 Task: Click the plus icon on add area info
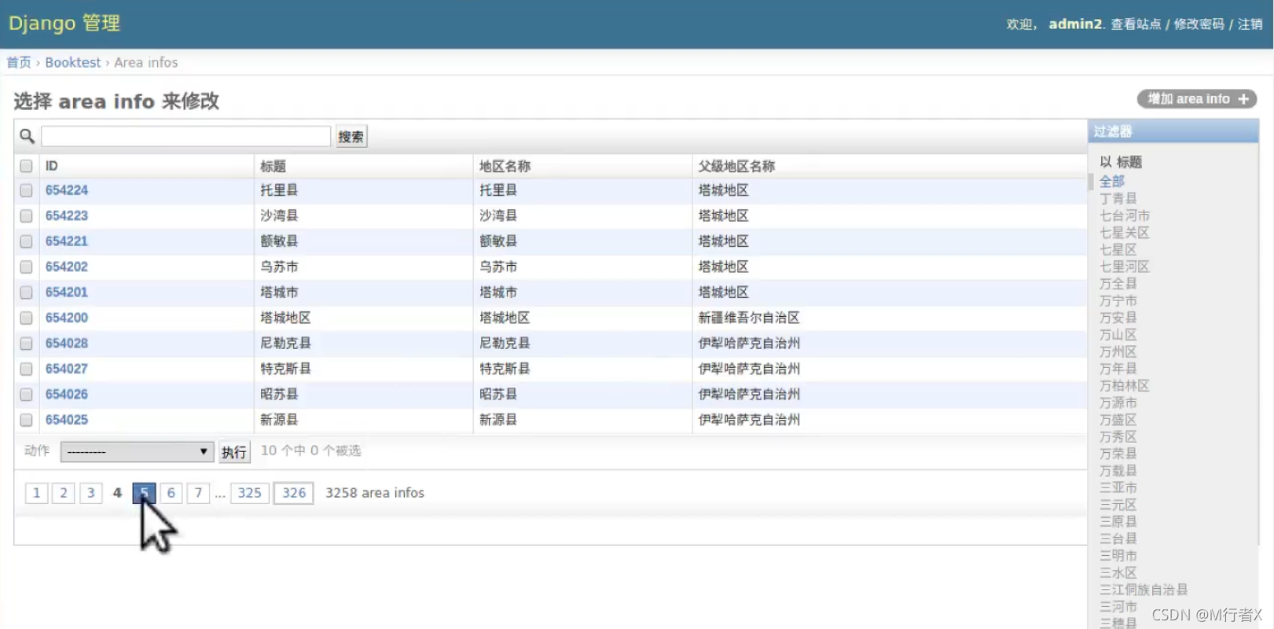[1243, 99]
